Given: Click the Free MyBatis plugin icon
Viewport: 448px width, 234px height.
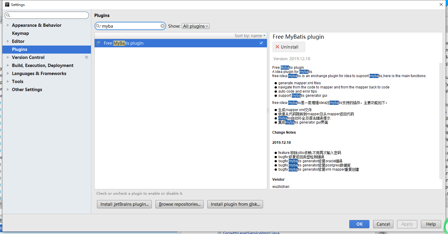Looking at the screenshot, I should [x=99, y=43].
